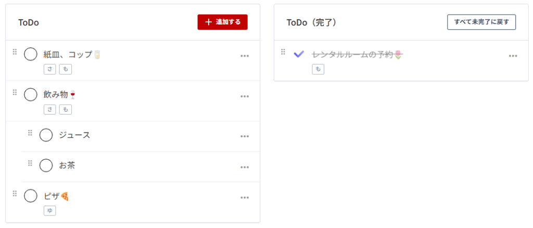The width and height of the screenshot is (533, 228).
Task: Click drag handle beside 紙皿、コップ
Action: (x=15, y=52)
